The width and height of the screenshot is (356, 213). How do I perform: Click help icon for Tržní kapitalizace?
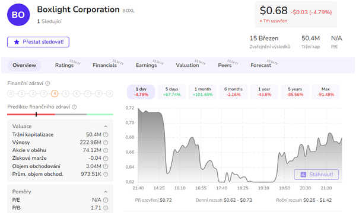click(106, 135)
